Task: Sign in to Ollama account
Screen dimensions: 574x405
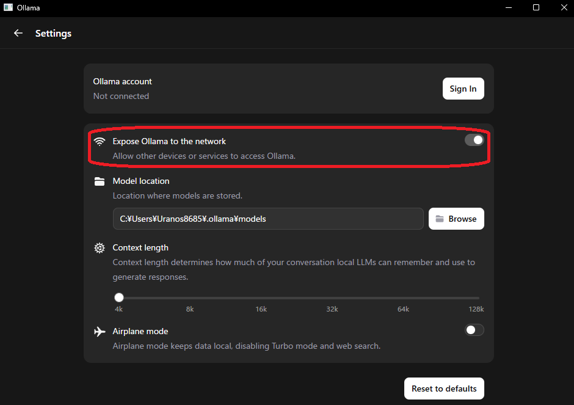Action: tap(463, 89)
